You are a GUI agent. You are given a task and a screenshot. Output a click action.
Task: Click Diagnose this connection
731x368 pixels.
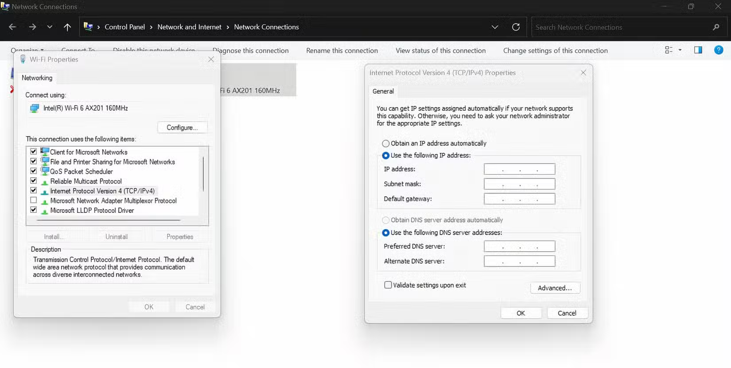tap(250, 51)
